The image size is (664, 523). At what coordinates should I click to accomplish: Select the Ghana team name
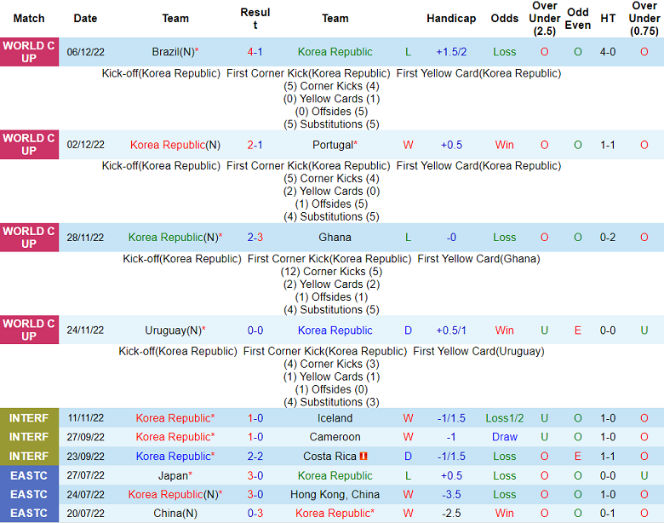(x=335, y=238)
